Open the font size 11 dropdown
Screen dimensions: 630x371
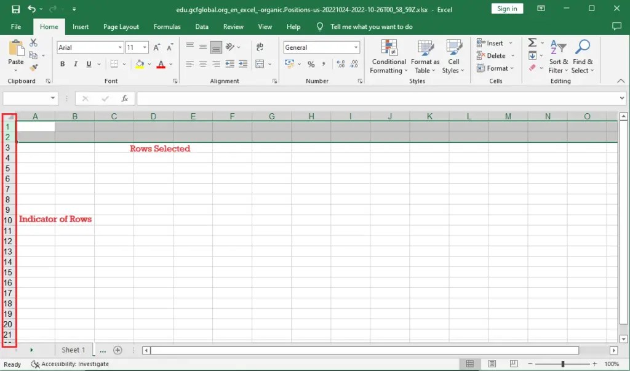(145, 47)
